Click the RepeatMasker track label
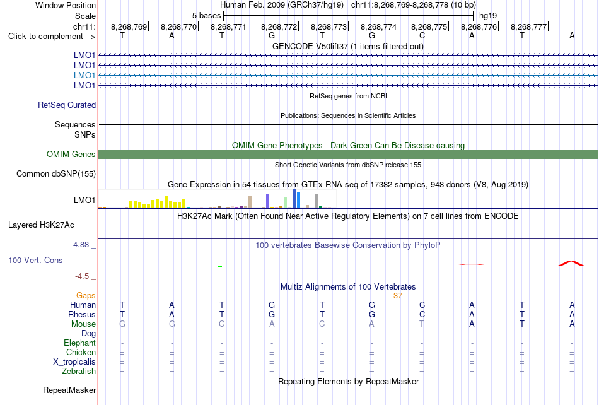This screenshot has width=599, height=405. [x=69, y=390]
